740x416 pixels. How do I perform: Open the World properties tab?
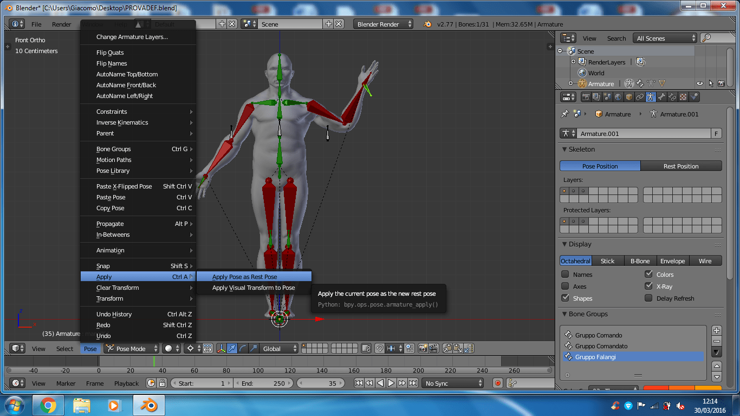(619, 96)
